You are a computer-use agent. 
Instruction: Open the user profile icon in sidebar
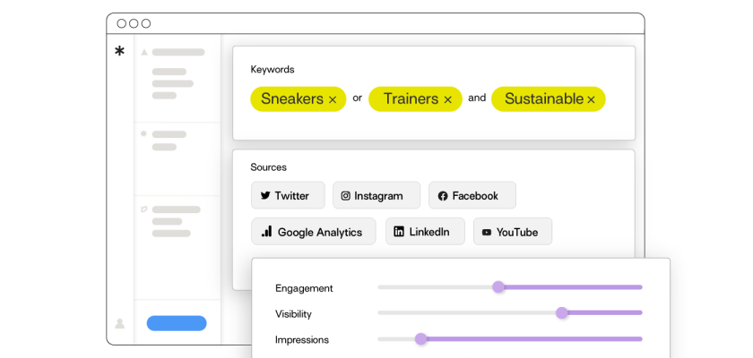point(120,324)
